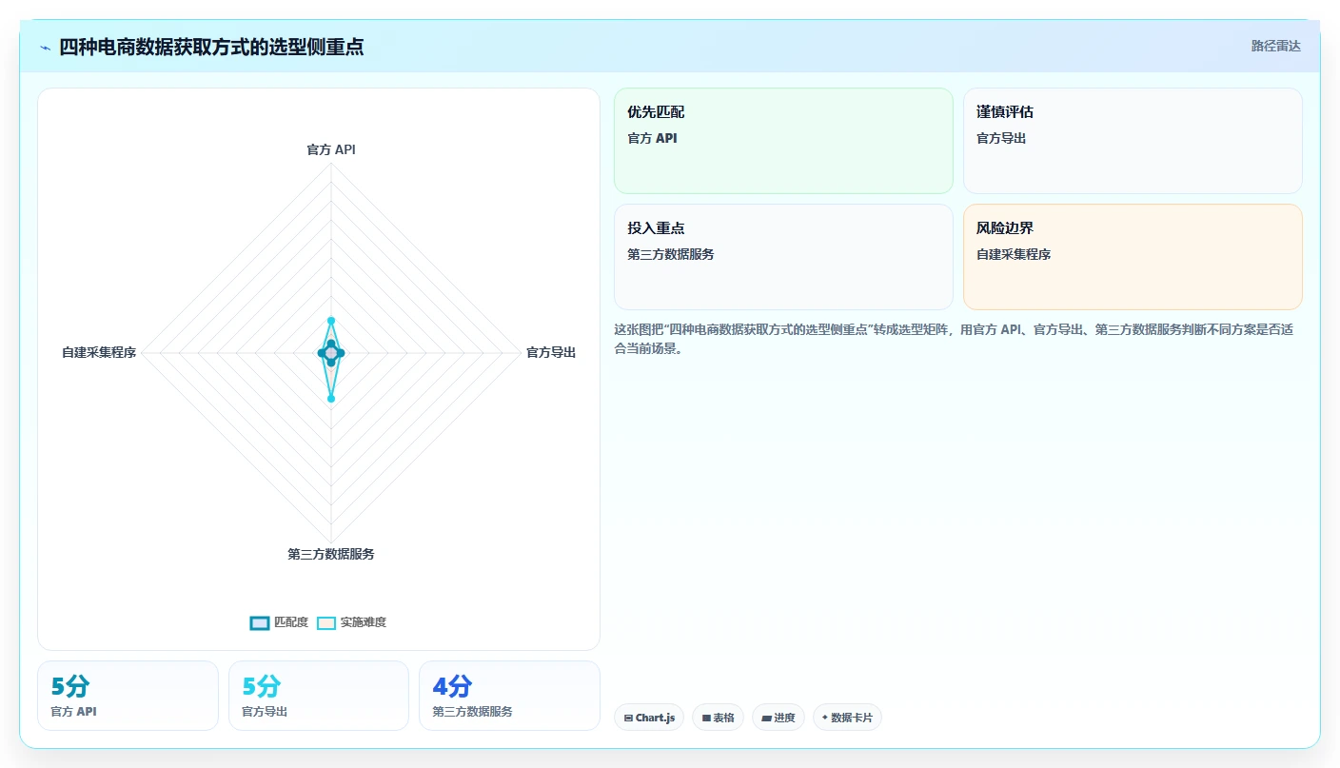Click the 实施难度 legend color box
1340x768 pixels.
[326, 623]
